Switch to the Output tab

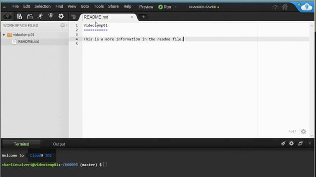[x=59, y=144]
